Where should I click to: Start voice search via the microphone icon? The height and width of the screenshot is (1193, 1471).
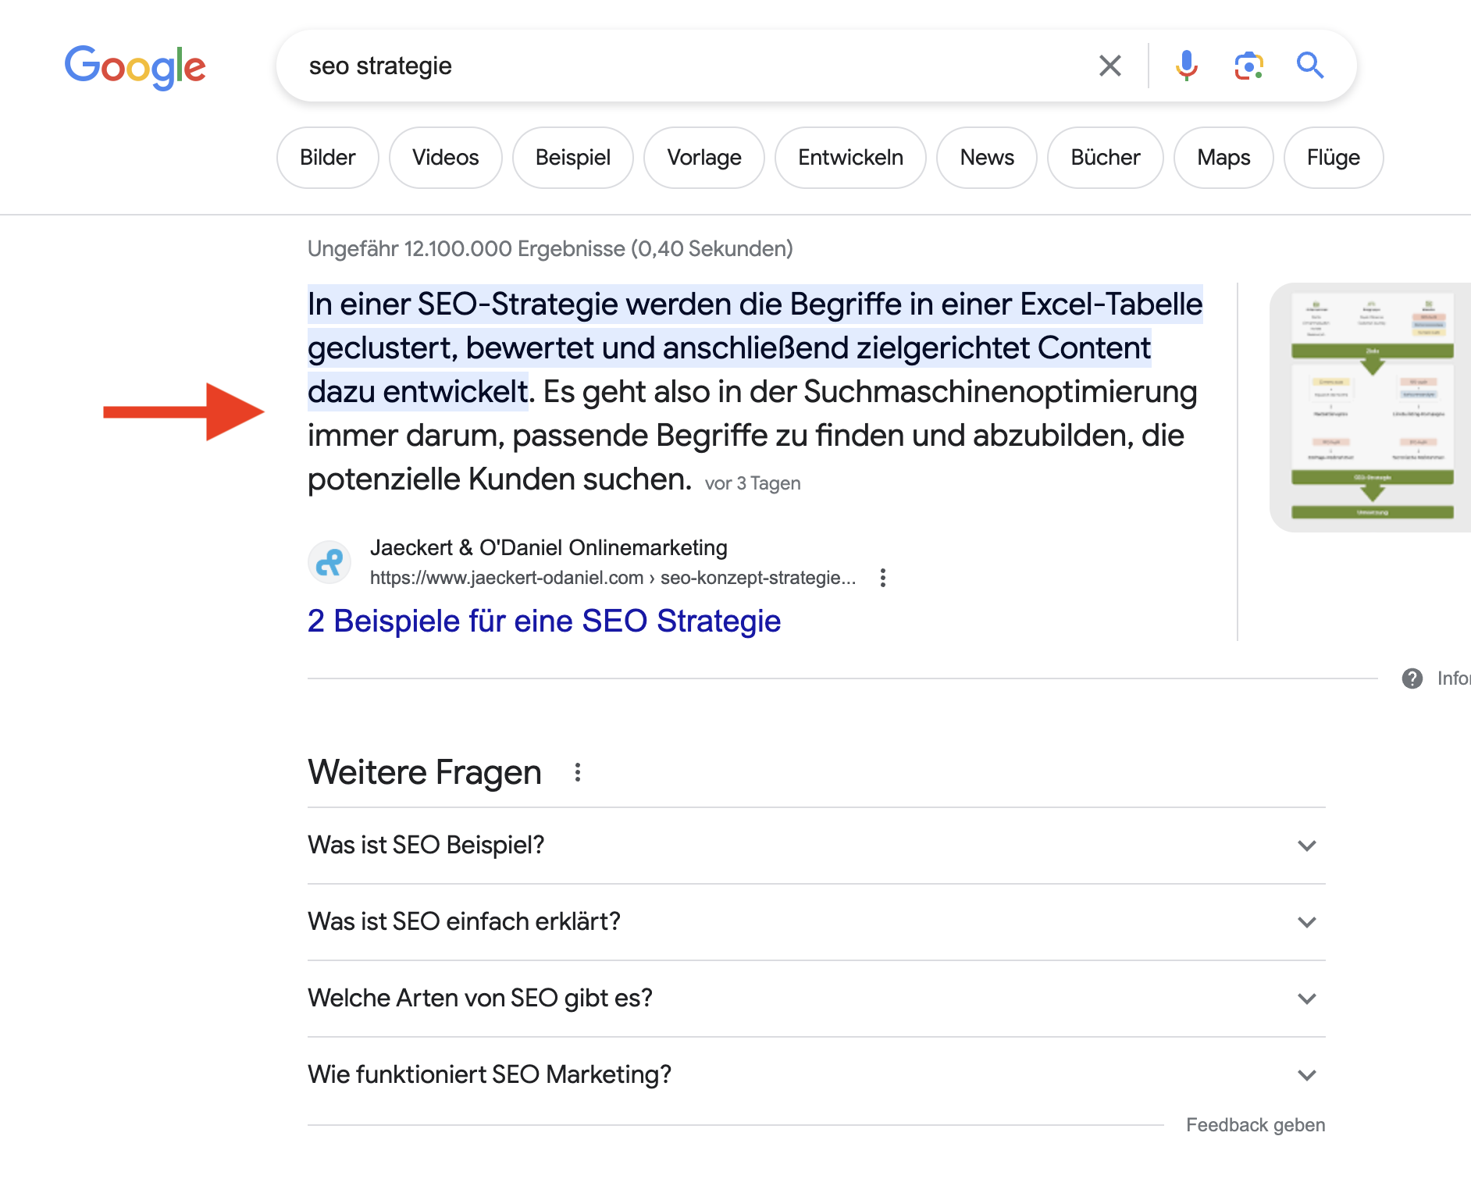(1186, 66)
